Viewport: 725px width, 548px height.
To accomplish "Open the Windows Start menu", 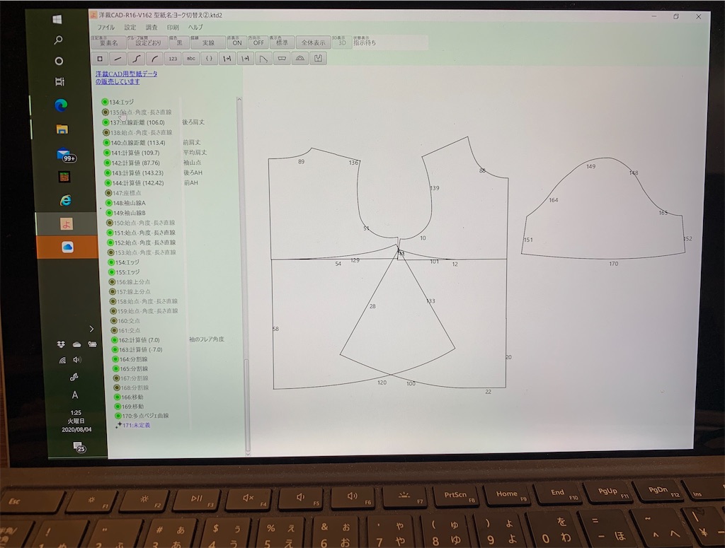I will (57, 19).
